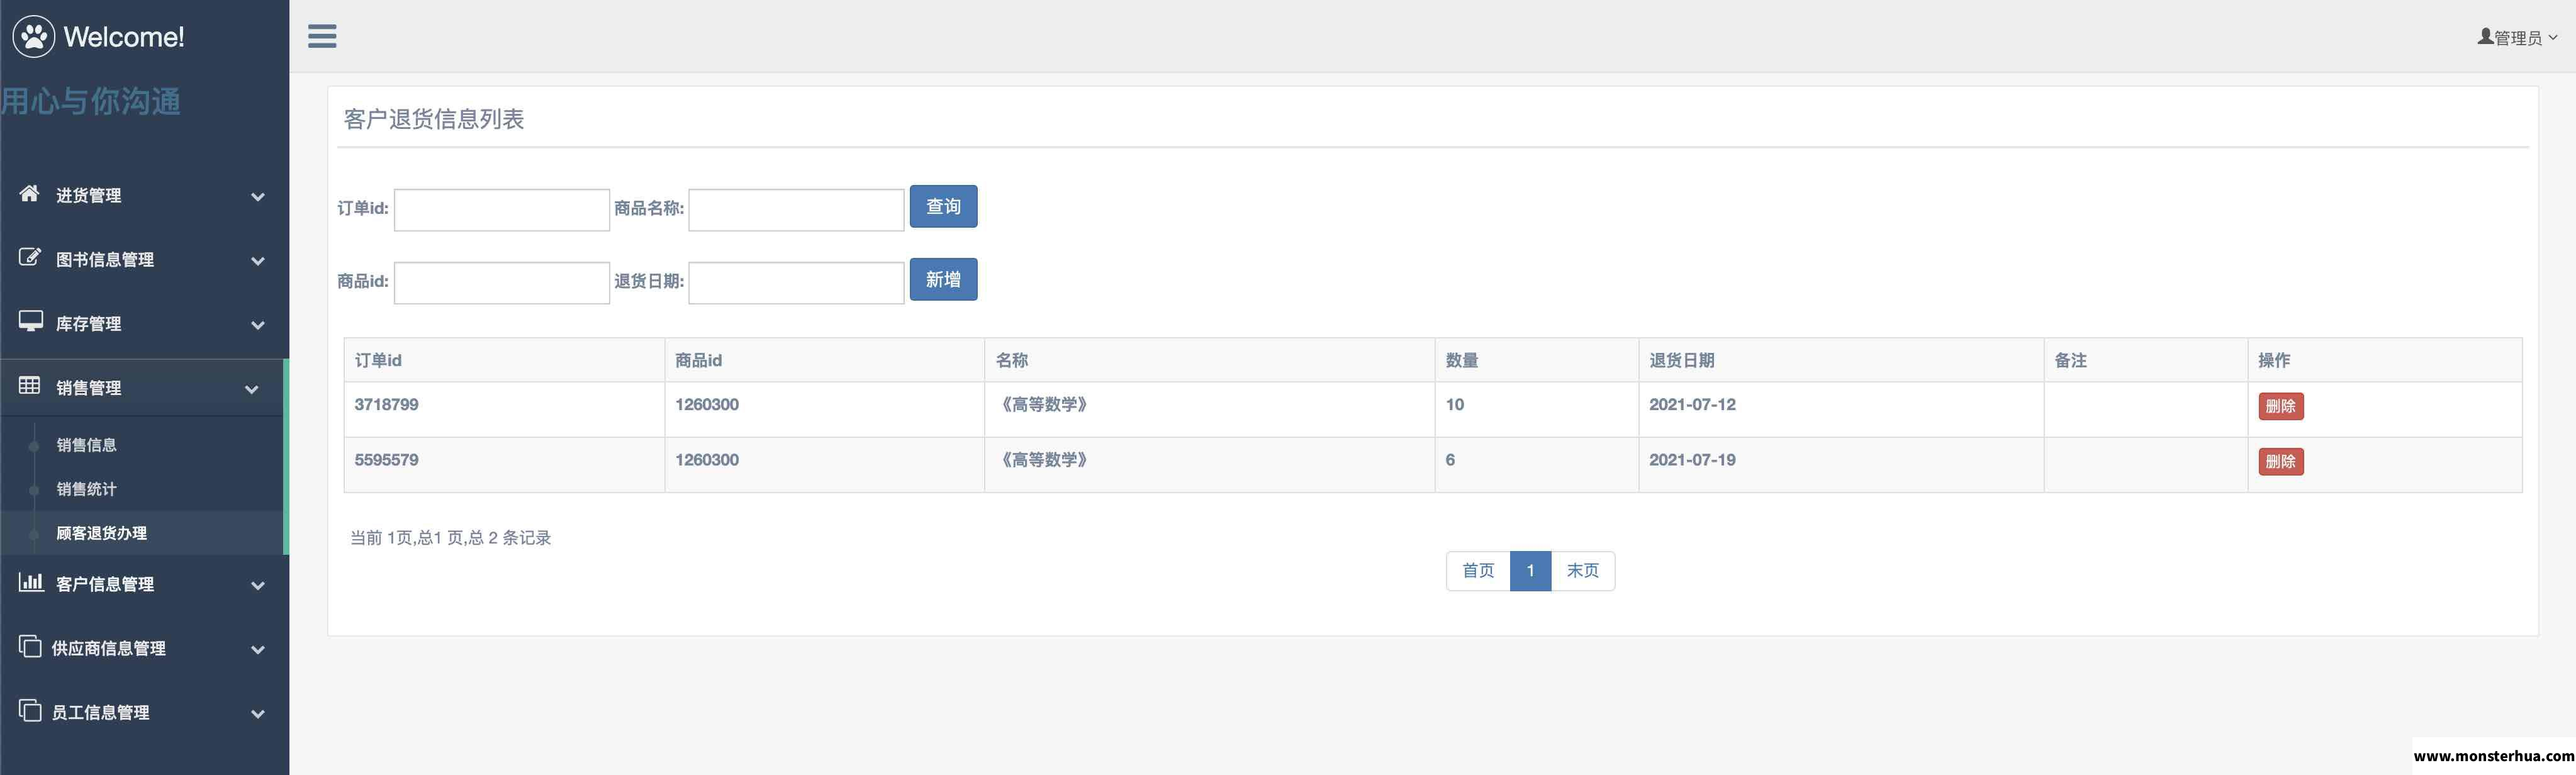Click the copy icon beside 员工信息管理

pos(30,710)
